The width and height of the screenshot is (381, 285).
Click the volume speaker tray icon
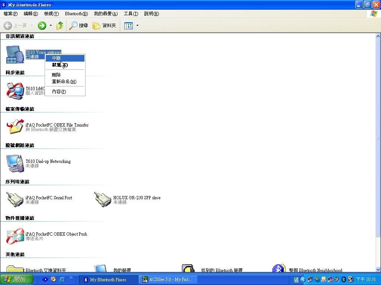point(336,279)
